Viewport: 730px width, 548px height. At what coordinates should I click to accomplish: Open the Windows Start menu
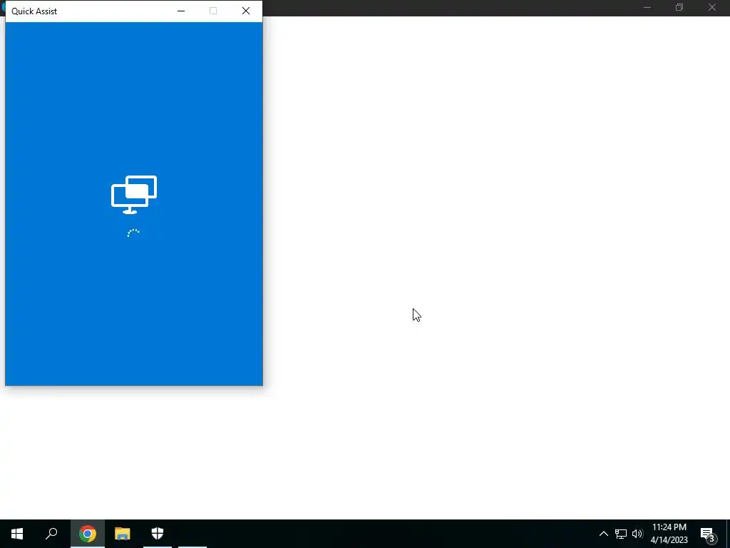17,534
